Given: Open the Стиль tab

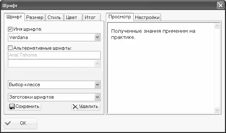Looking at the screenshot, I should coord(54,18).
